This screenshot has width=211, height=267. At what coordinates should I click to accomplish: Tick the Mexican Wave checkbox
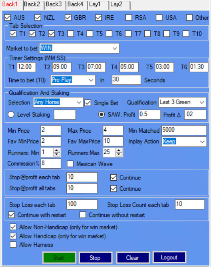[70, 164]
